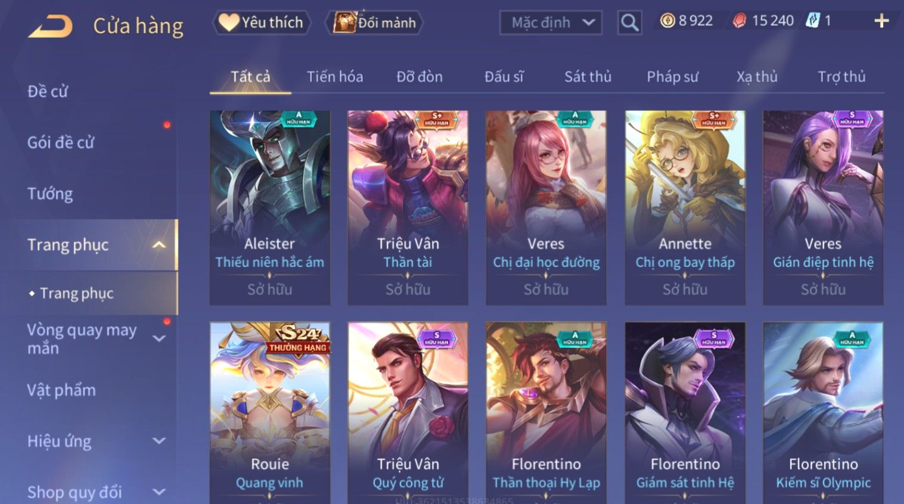904x504 pixels.
Task: Expand Shop quy đổi section
Action: 159,492
